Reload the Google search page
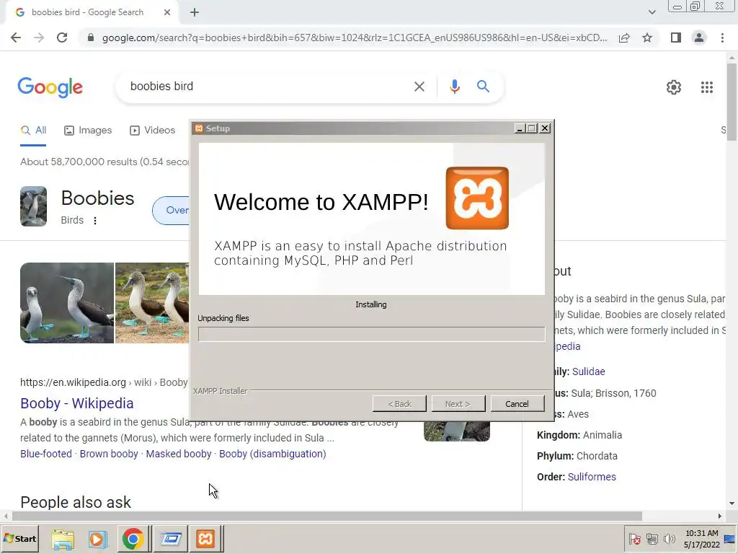The height and width of the screenshot is (554, 738). (62, 38)
